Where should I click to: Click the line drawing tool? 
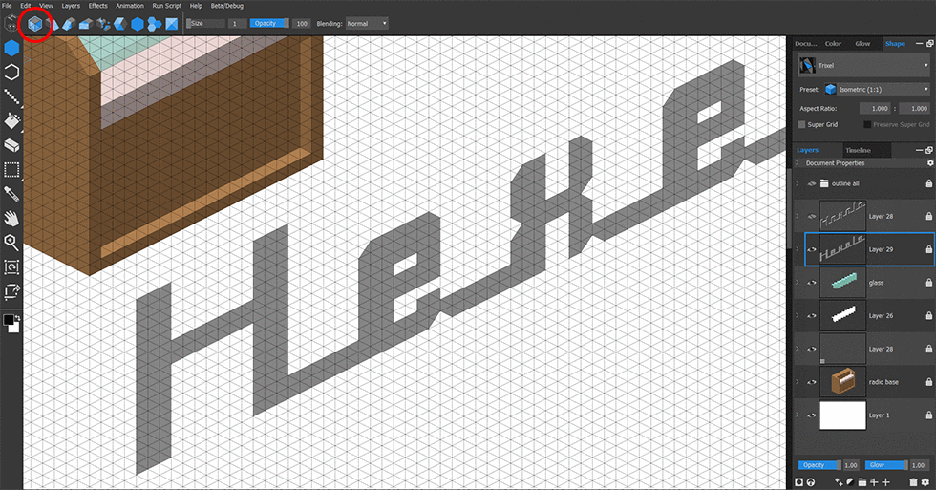click(x=11, y=96)
